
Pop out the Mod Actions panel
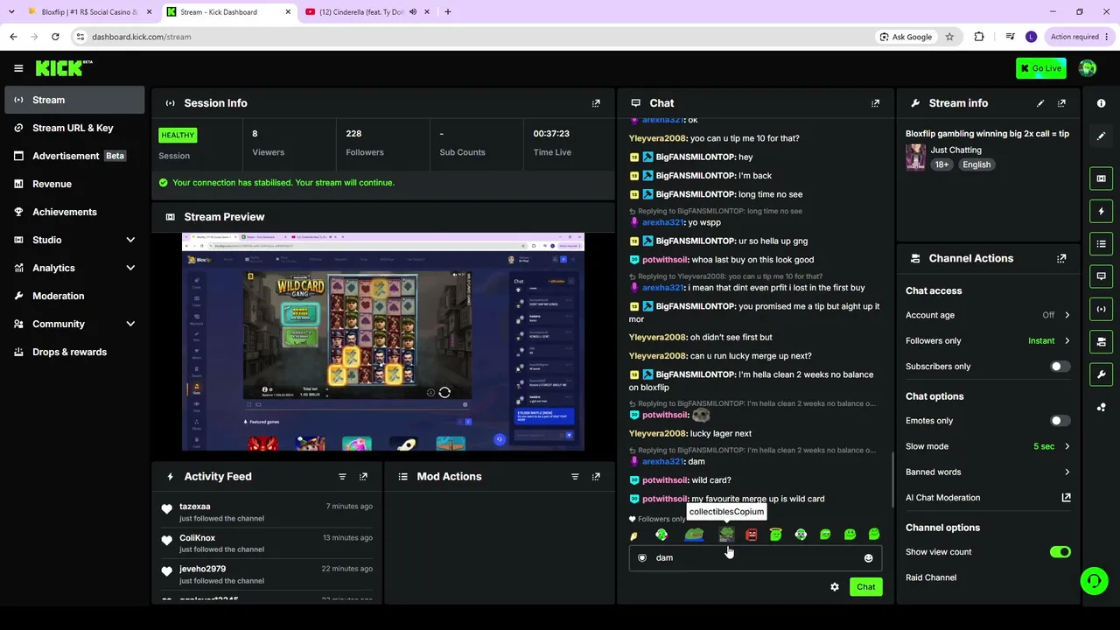click(x=596, y=477)
